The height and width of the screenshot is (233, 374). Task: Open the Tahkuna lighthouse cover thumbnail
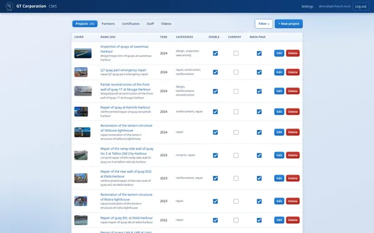[82, 132]
